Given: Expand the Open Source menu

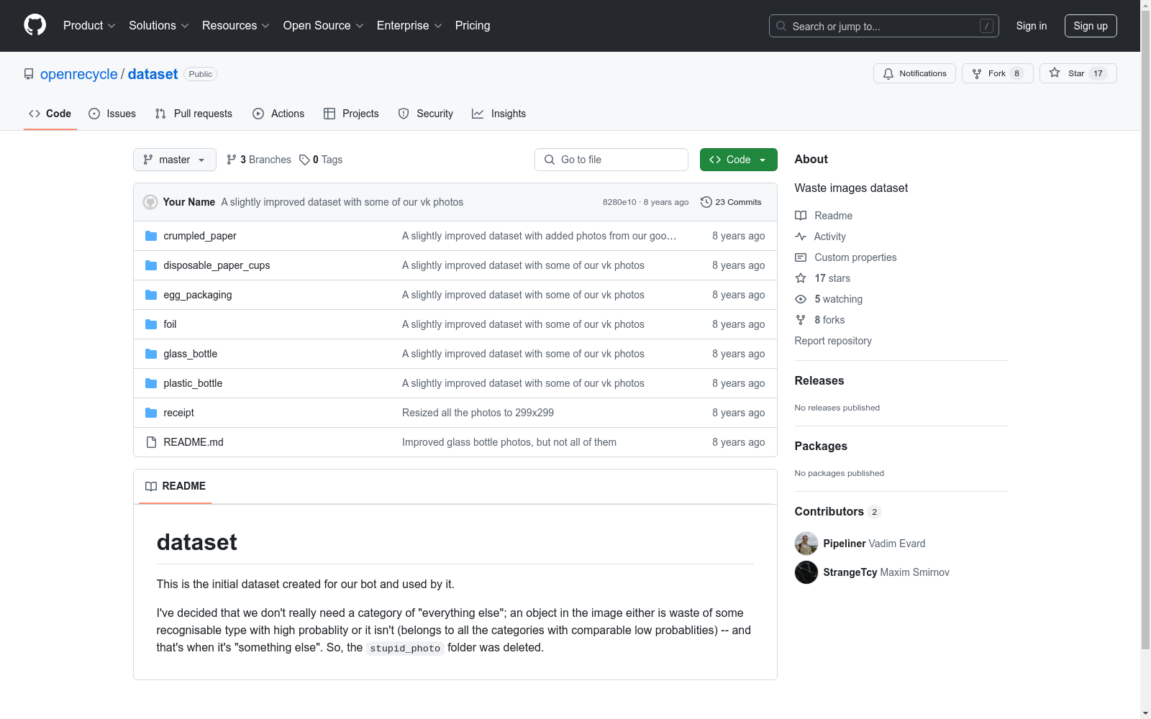Looking at the screenshot, I should (324, 26).
